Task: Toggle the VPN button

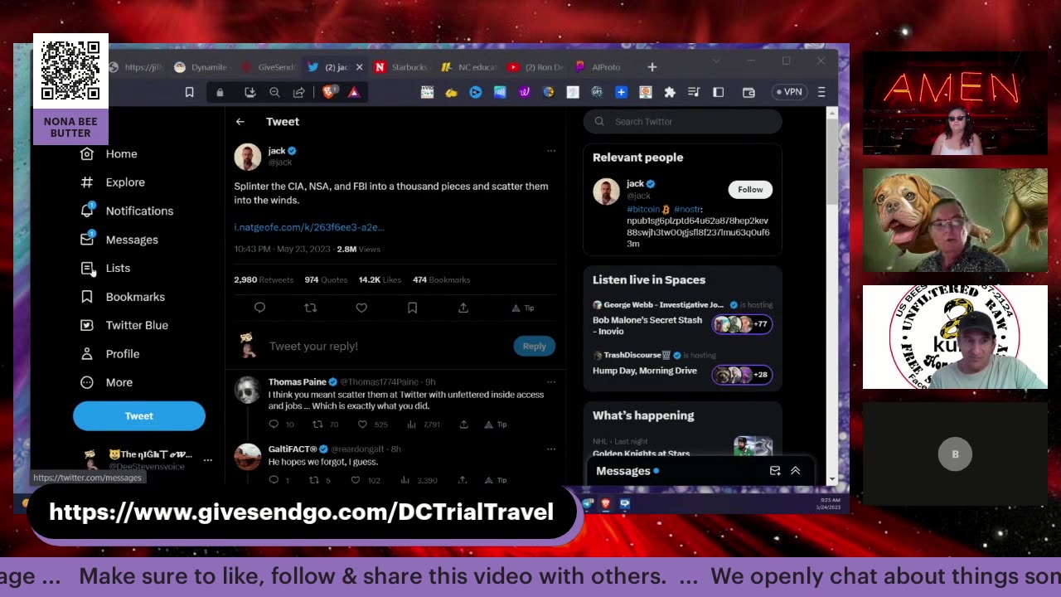Action: coord(788,92)
